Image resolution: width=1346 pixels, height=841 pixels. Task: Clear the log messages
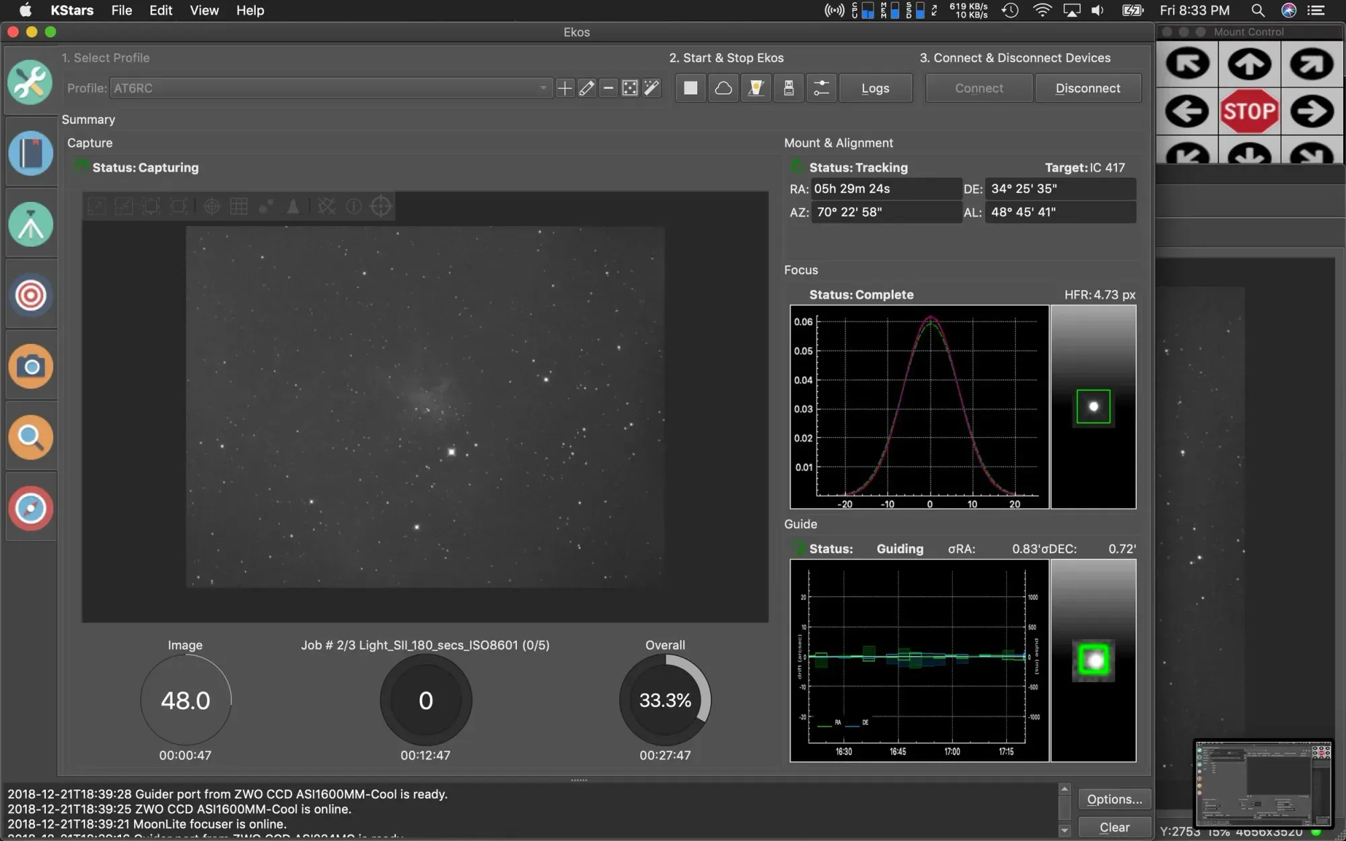(1114, 828)
